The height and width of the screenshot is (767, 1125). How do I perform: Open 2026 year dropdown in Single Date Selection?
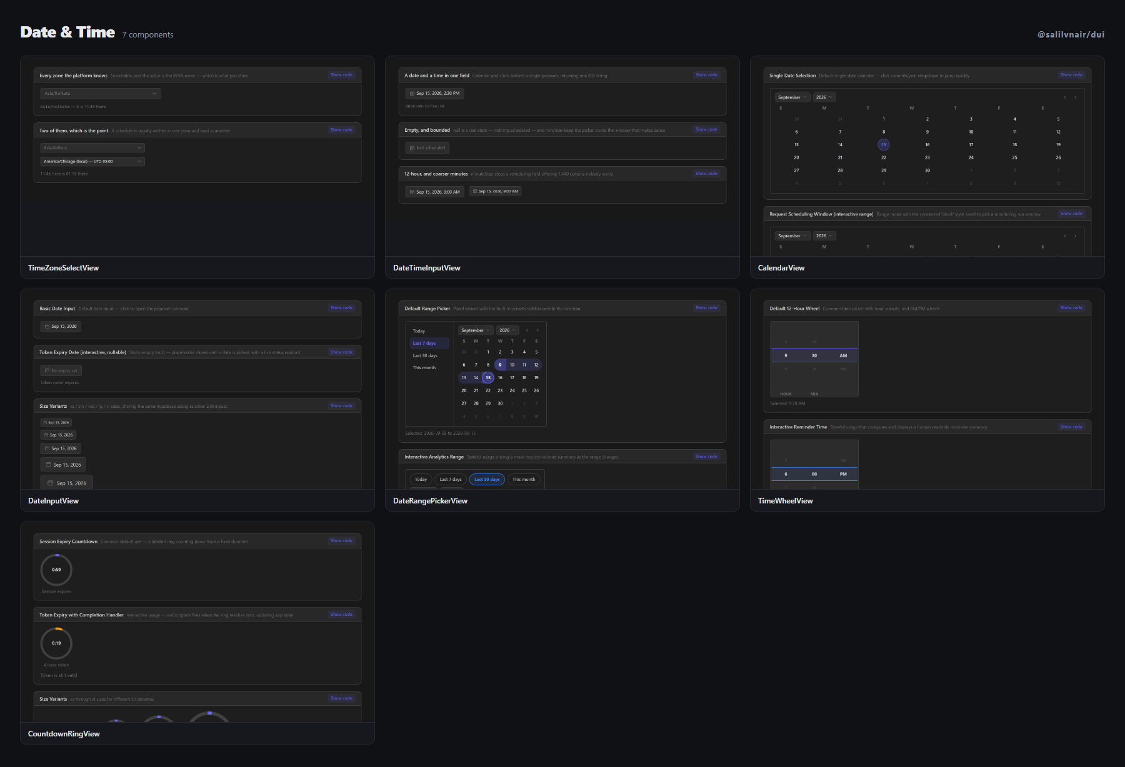coord(824,97)
